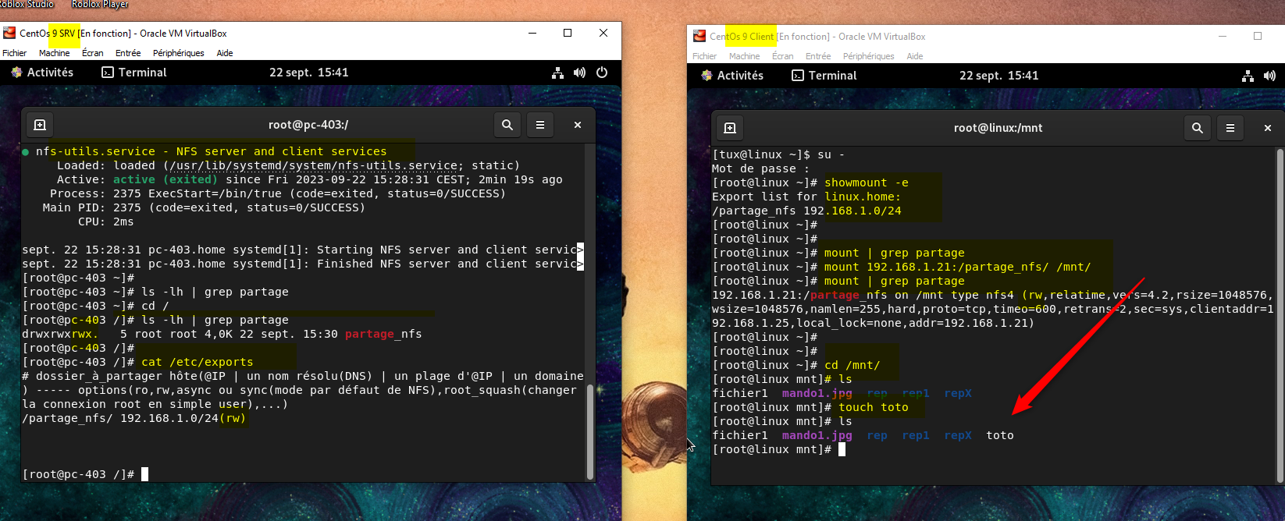Click Client terminal title root@linux:/mnt
Viewport: 1285px width, 521px height.
tap(998, 128)
